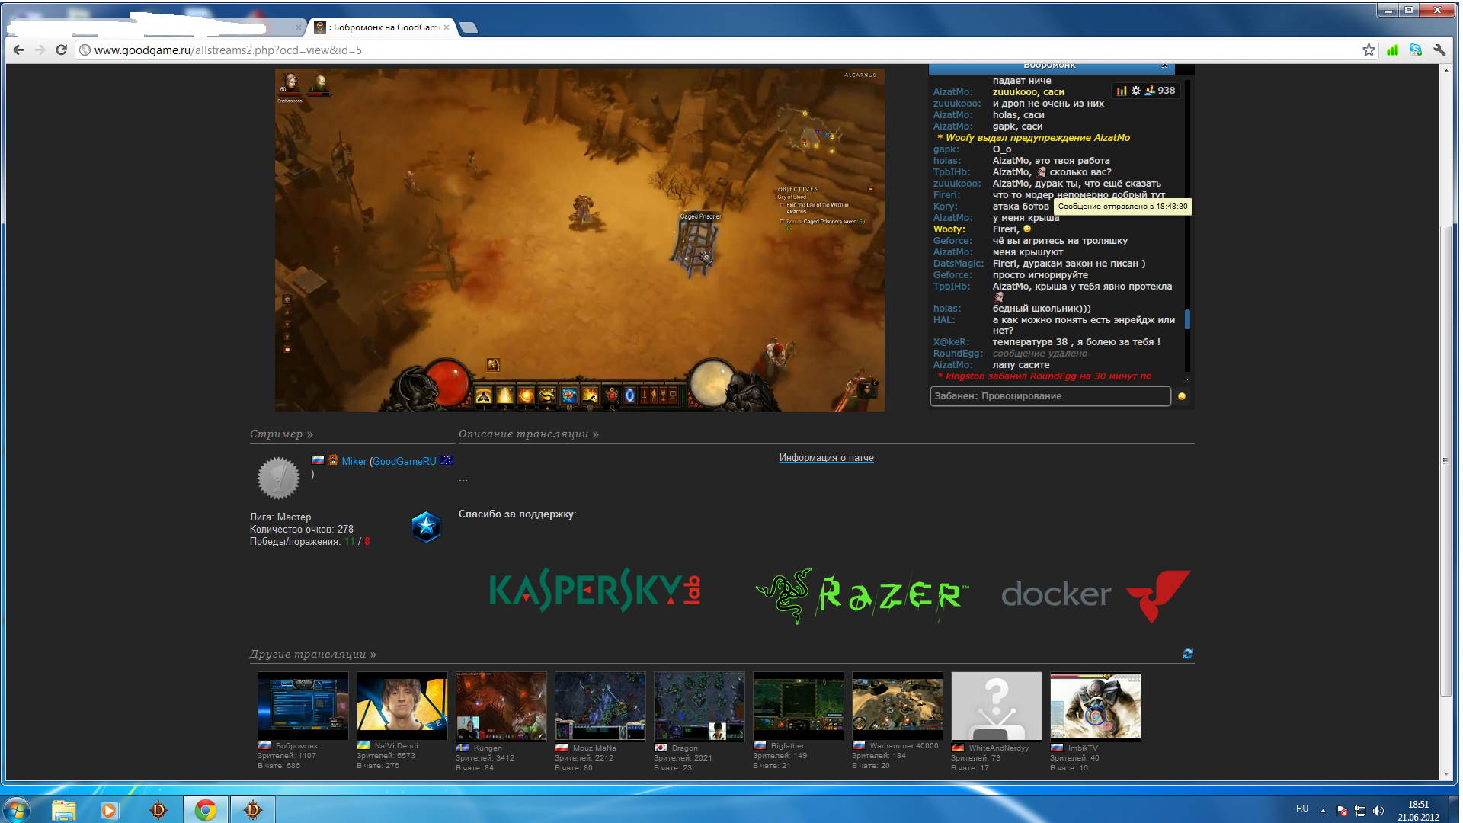Click the Описание трансляции section heading
The width and height of the screenshot is (1463, 823).
528,434
